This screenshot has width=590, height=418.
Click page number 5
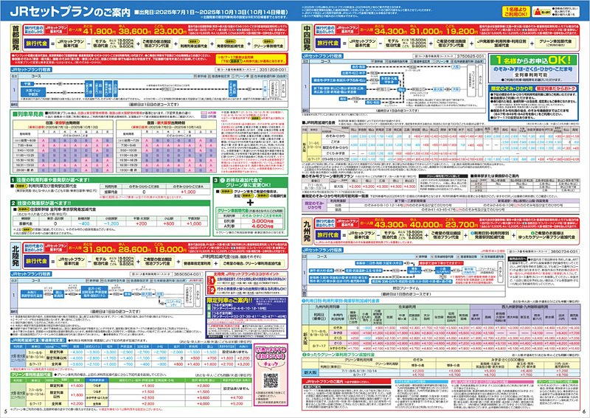point(5,411)
